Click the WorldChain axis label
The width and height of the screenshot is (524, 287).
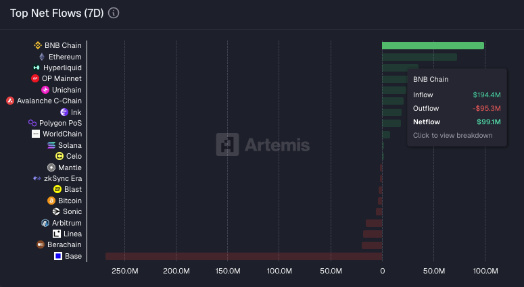click(62, 134)
